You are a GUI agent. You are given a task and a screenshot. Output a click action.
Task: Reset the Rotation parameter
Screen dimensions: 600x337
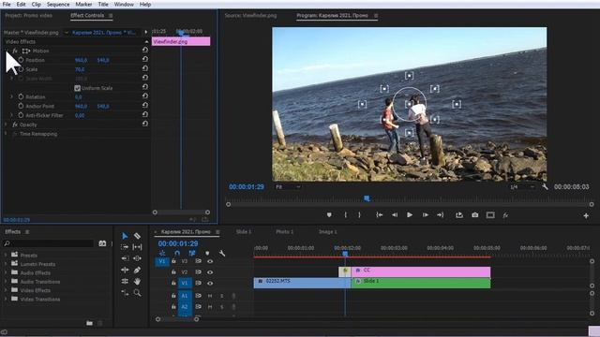click(145, 96)
